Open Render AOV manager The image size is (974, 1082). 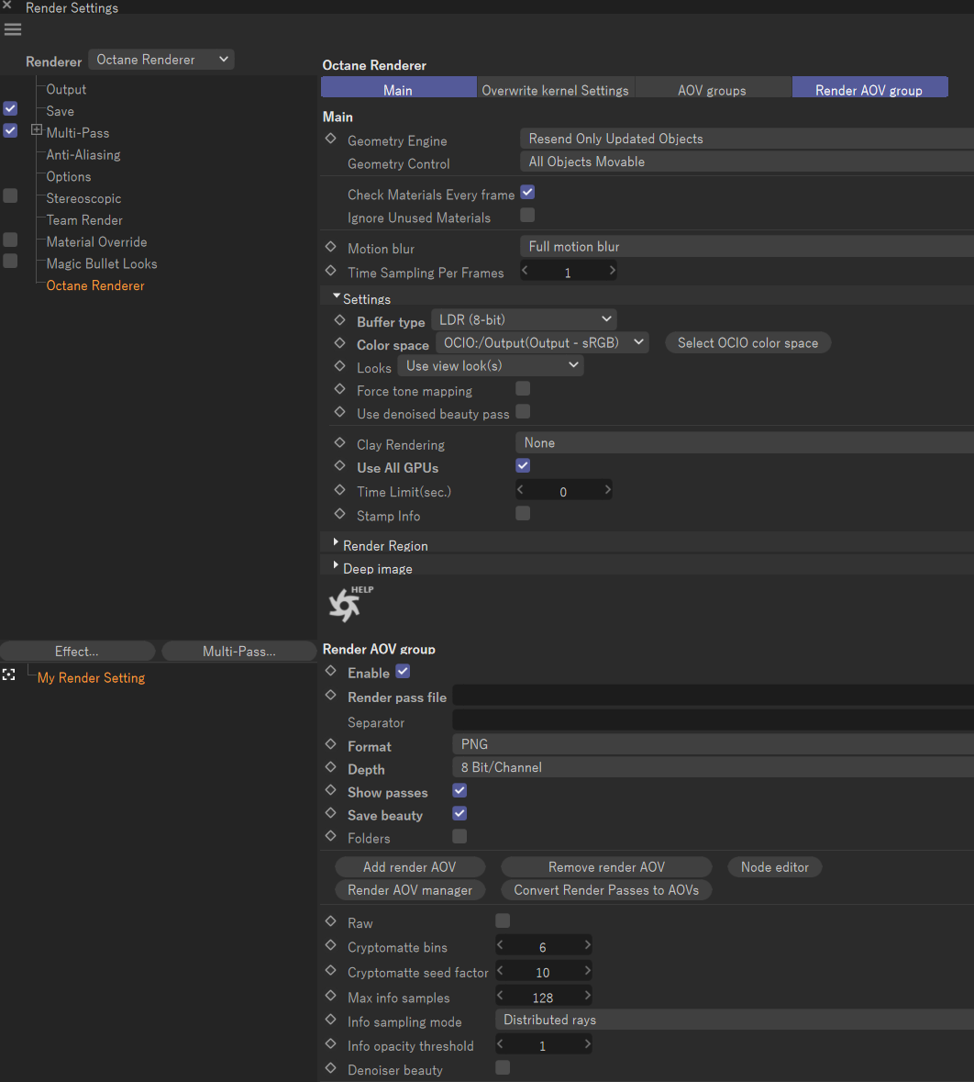(410, 890)
